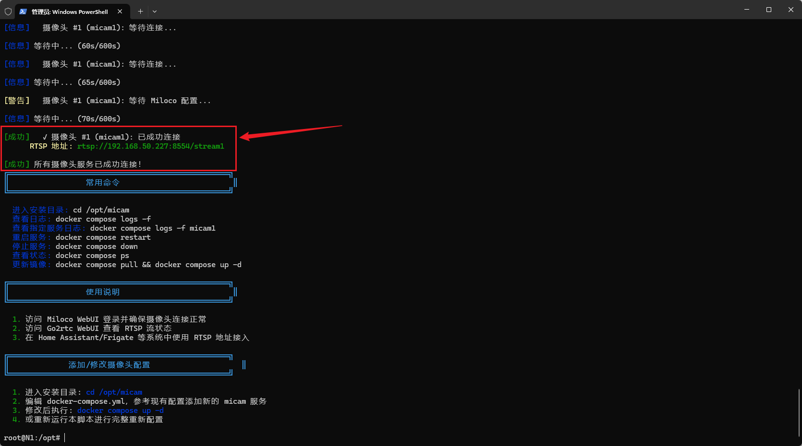The width and height of the screenshot is (802, 446).
Task: Click the RTSP stream1 address URL
Action: [150, 146]
